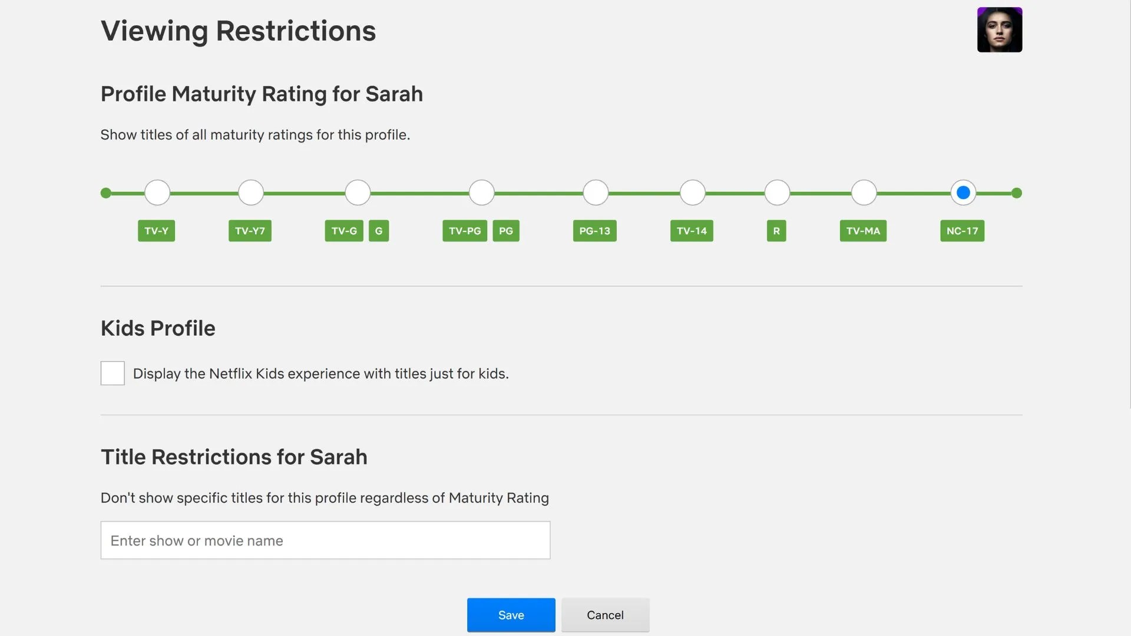Image resolution: width=1131 pixels, height=636 pixels.
Task: Click the Title Restrictions for Sarah heading
Action: (234, 456)
